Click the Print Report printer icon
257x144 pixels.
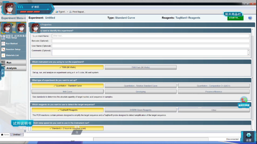(70, 12)
